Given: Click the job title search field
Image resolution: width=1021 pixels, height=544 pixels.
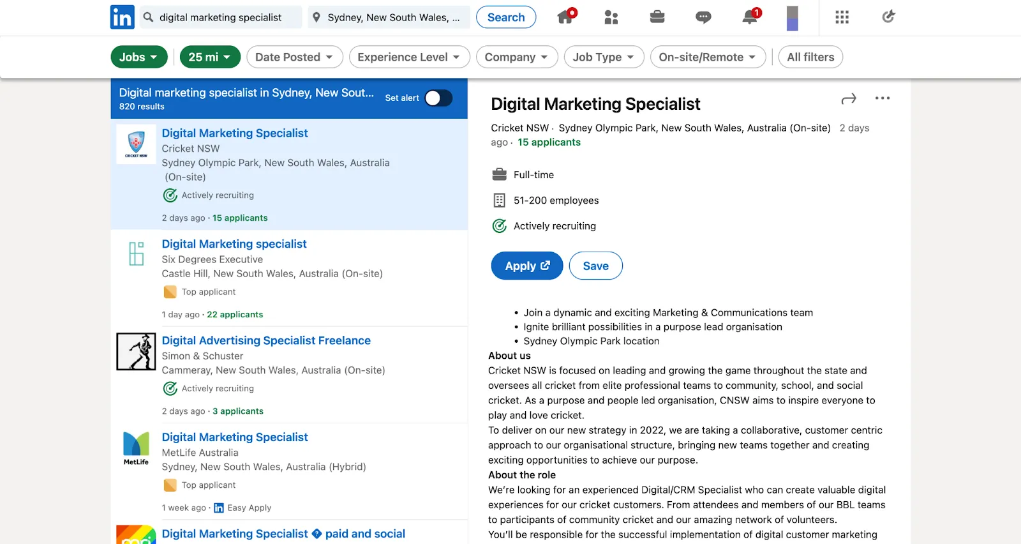Looking at the screenshot, I should 227,17.
